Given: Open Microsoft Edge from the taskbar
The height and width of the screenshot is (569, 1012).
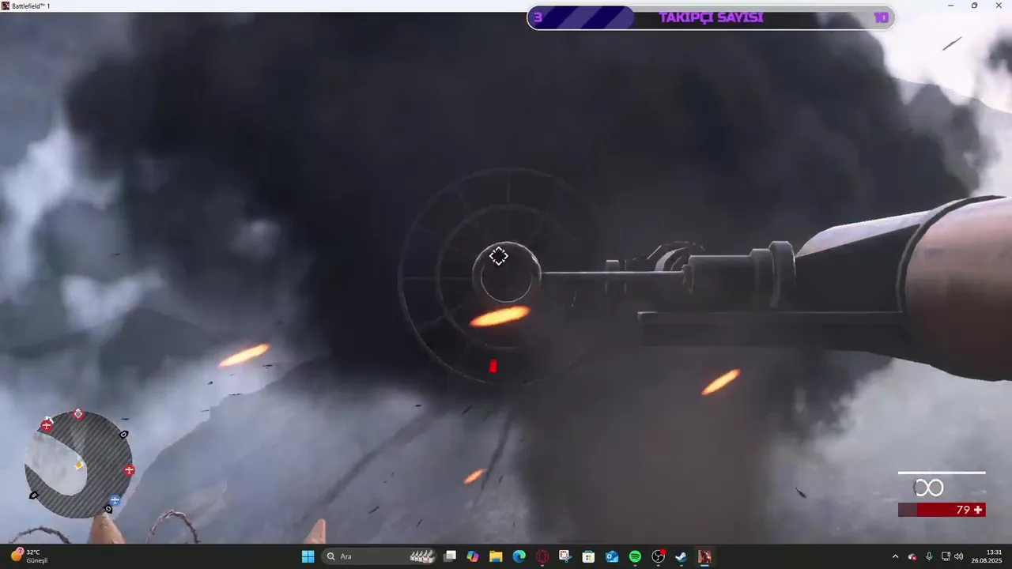Looking at the screenshot, I should point(519,556).
